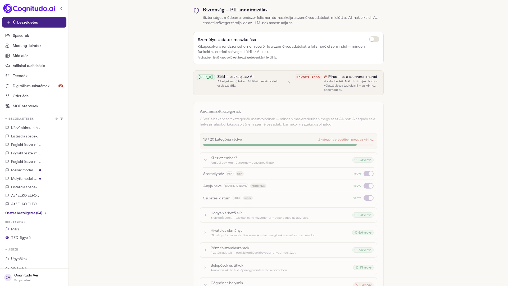Viewport: 508px width, 286px height.
Task: Click 3/3 védve badge of Hogyan érhető el?
Action: 363,215
